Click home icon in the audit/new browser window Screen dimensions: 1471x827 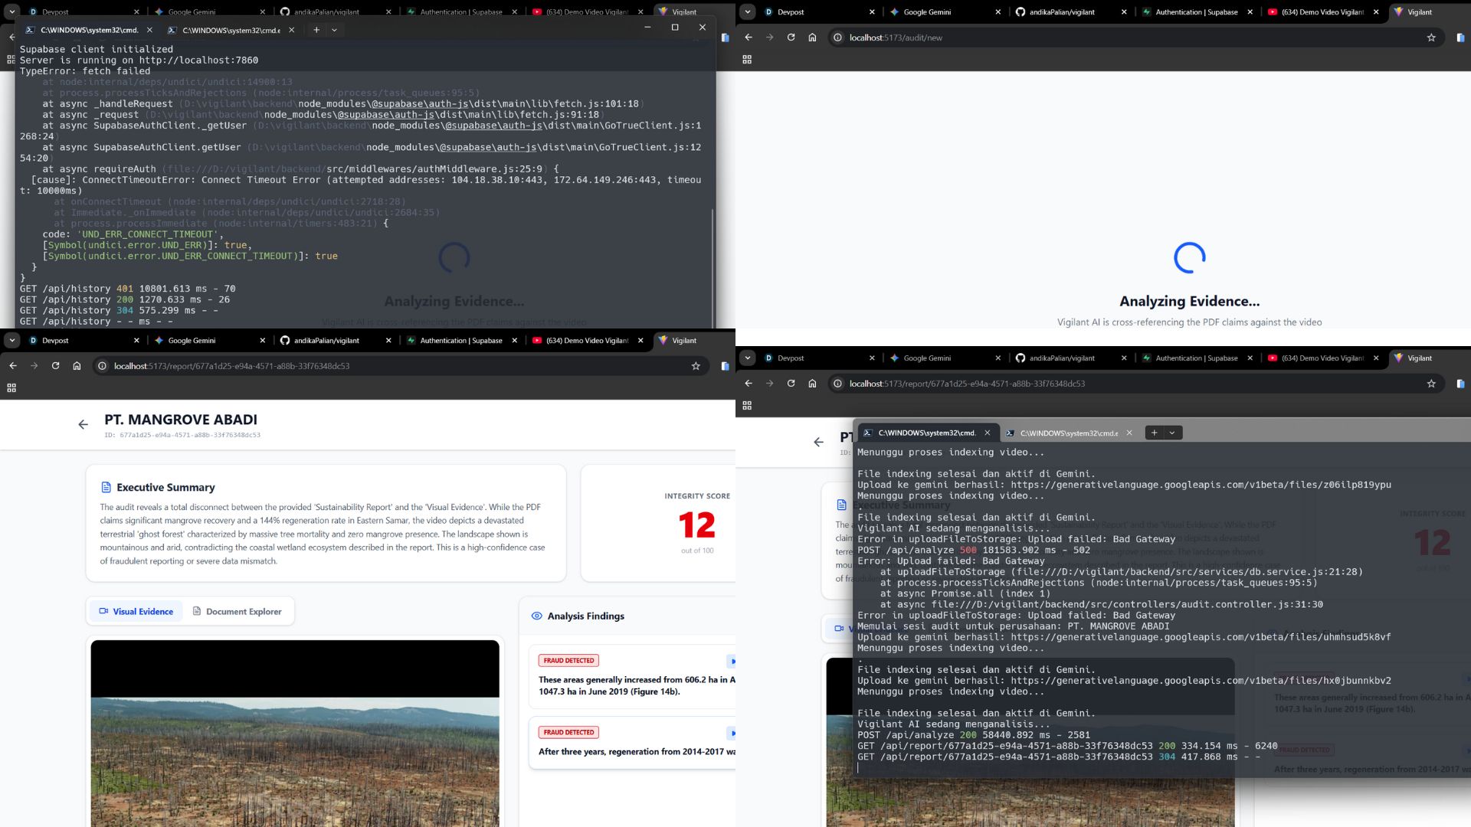click(812, 38)
